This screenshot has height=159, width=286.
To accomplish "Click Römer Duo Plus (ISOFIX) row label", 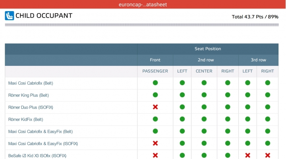I will pos(31,107).
